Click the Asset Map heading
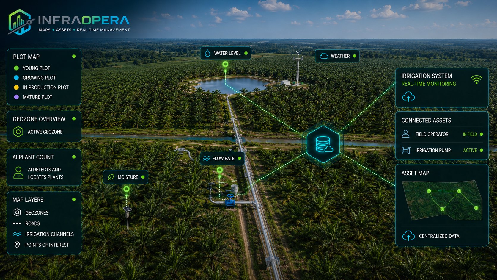Image resolution: width=497 pixels, height=280 pixels. coord(415,173)
